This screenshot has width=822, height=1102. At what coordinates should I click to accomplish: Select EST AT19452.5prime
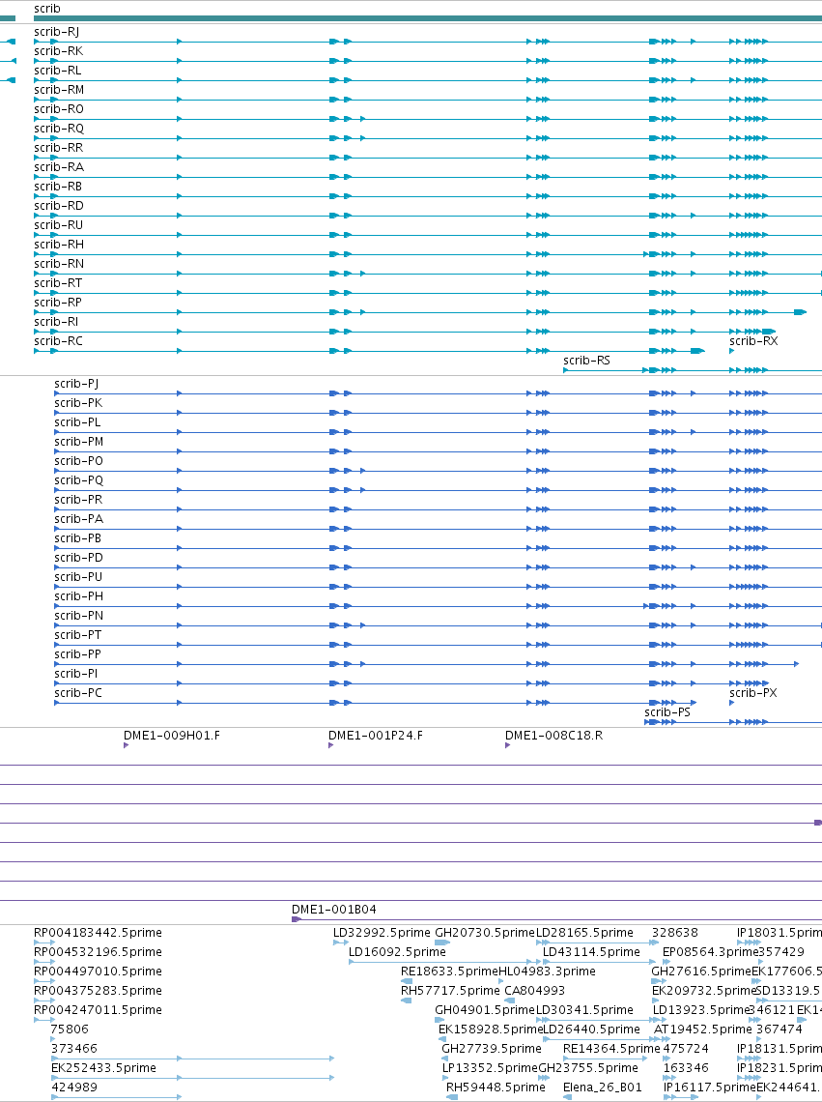(702, 1029)
